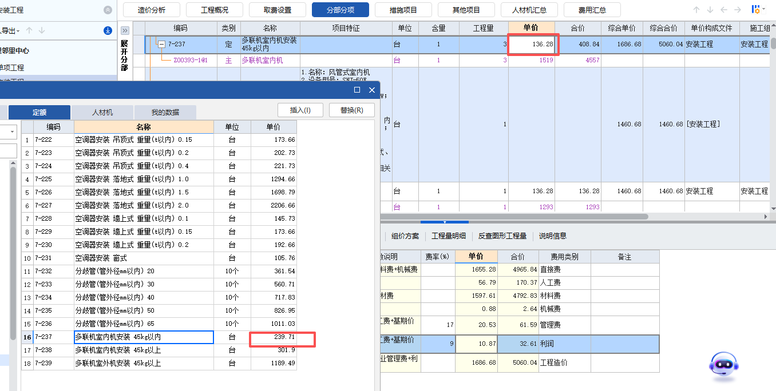This screenshot has height=391, width=776.
Task: Click the 利润 fee category cell
Action: click(565, 345)
